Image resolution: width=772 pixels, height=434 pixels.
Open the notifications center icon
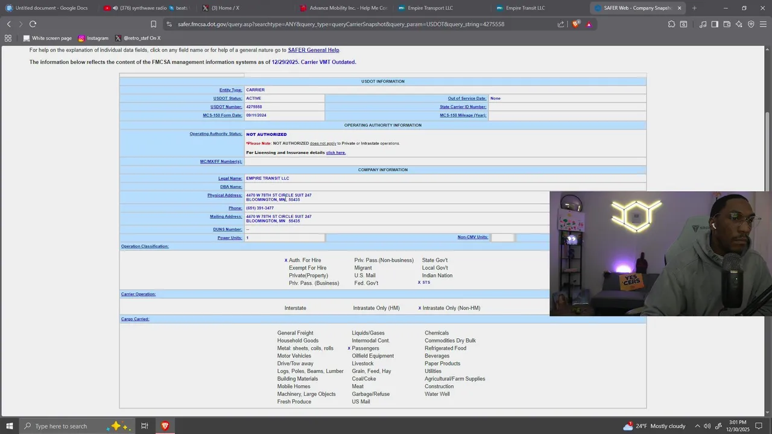759,426
